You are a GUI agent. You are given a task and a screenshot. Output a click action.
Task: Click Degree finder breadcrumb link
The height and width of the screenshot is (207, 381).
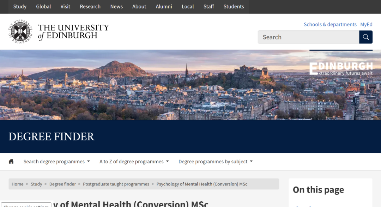coord(62,184)
